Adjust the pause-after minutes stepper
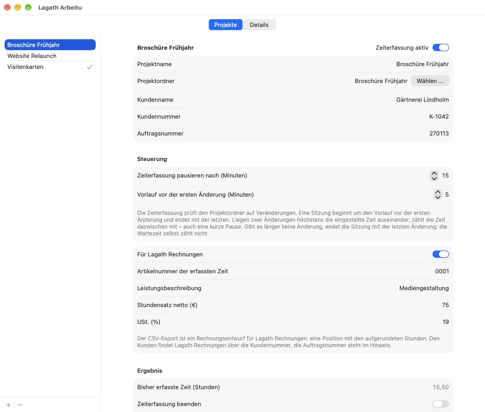This screenshot has width=485, height=412. click(x=434, y=176)
